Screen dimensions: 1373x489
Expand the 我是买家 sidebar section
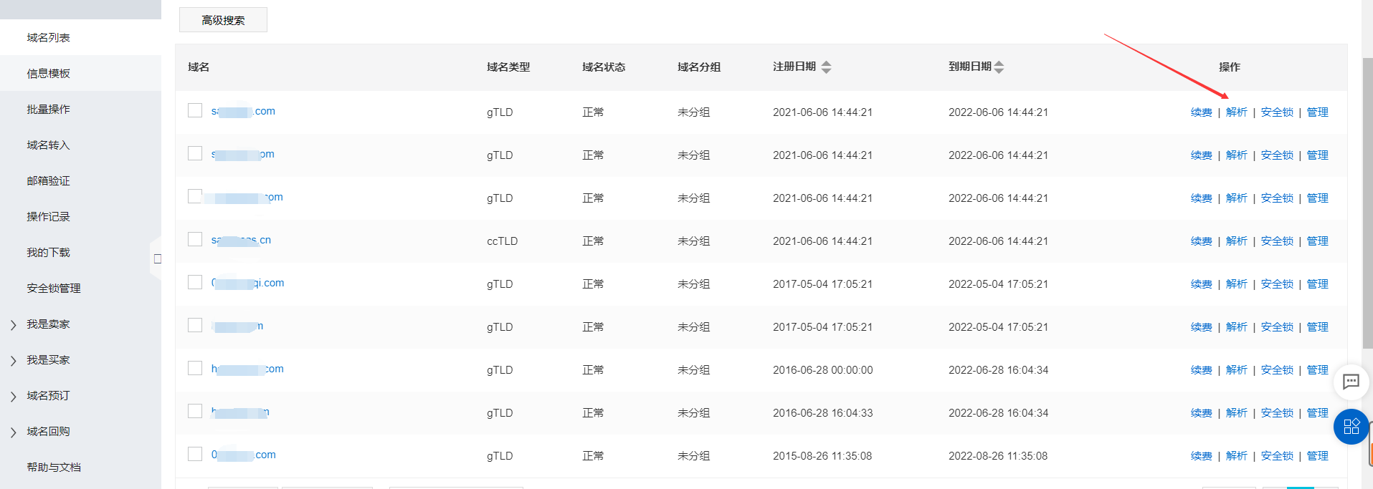[13, 360]
